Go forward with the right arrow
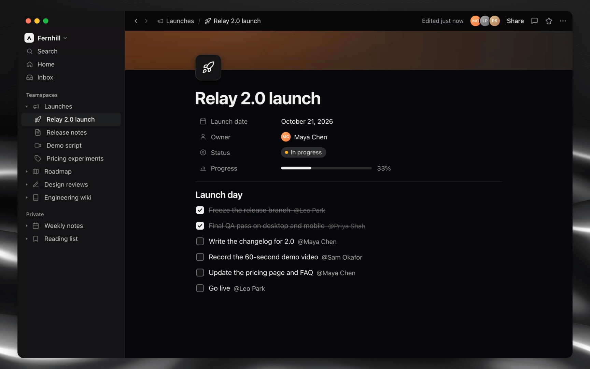The image size is (590, 369). tap(146, 21)
